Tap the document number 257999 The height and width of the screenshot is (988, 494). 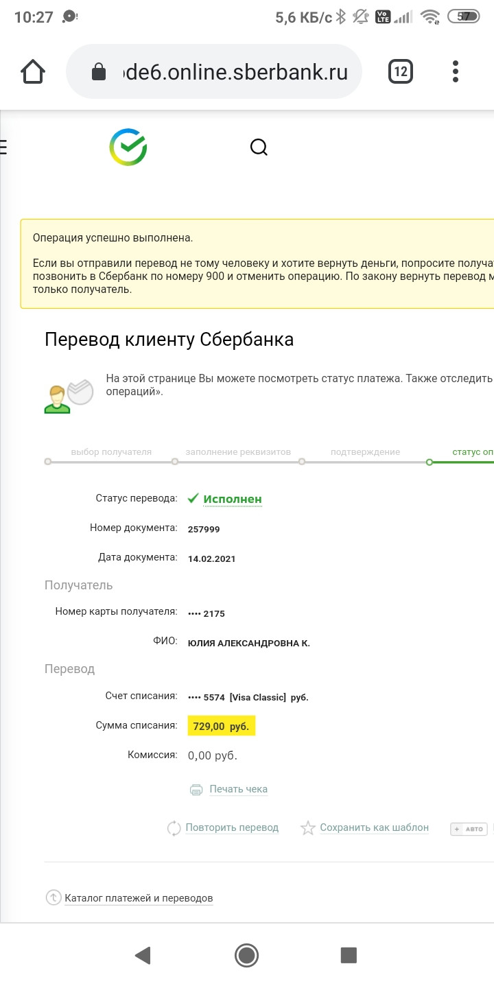coord(204,529)
